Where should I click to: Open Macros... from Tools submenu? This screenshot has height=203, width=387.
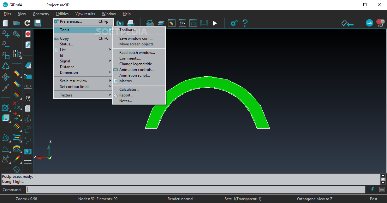pyautogui.click(x=139, y=81)
